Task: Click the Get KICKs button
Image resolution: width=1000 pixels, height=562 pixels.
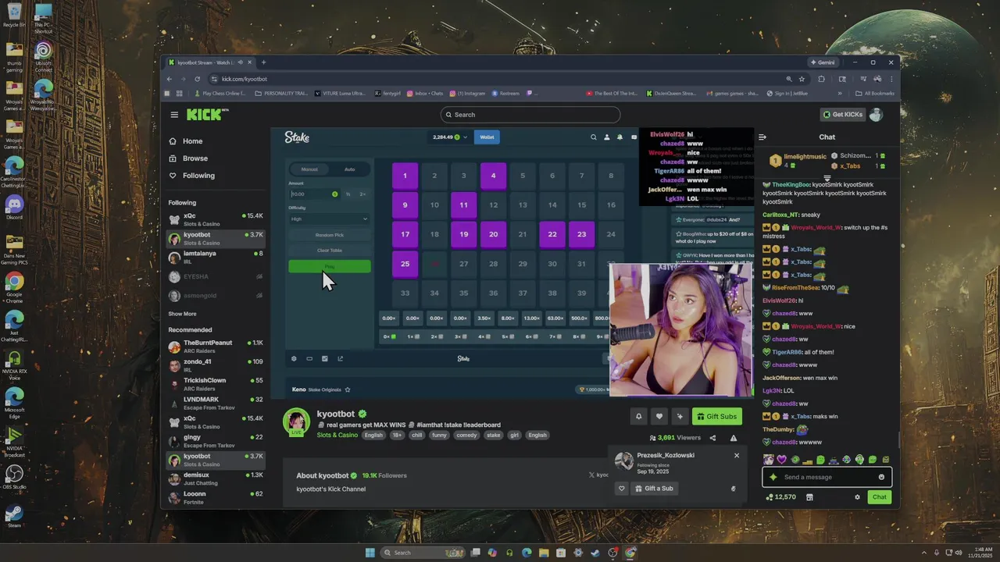Action: pos(842,115)
